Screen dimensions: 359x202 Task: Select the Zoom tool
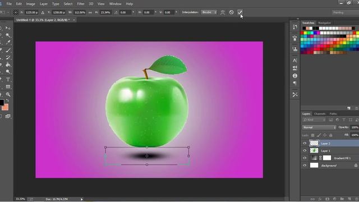pyautogui.click(x=8, y=94)
